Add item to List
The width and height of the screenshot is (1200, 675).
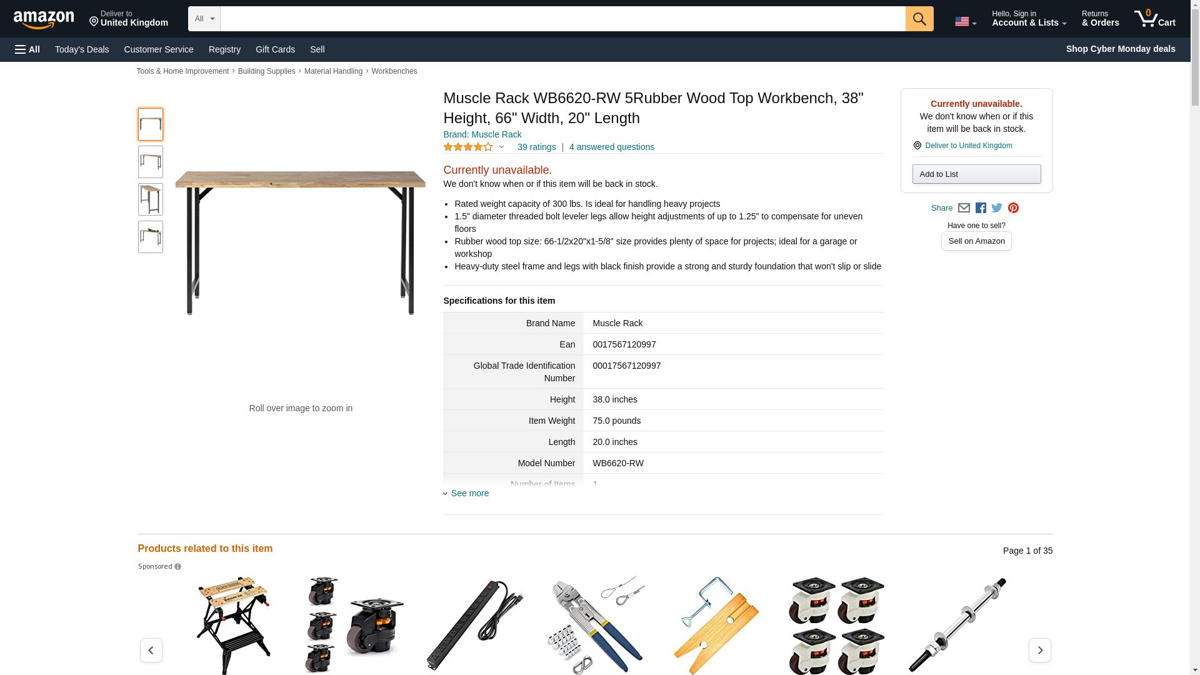click(976, 174)
